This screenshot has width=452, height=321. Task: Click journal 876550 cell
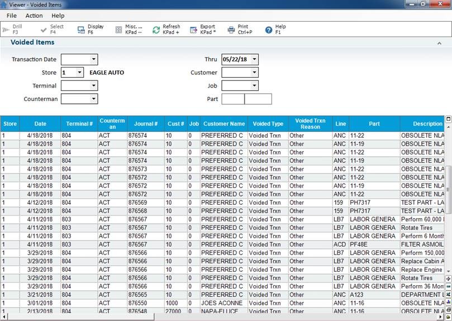pyautogui.click(x=146, y=303)
